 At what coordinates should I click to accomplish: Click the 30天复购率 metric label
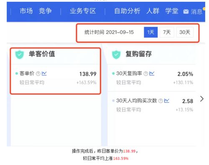pos(129,73)
